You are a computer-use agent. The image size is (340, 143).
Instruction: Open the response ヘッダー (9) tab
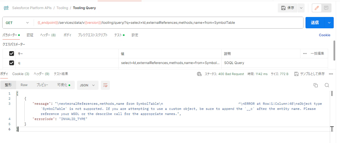tap(42, 74)
